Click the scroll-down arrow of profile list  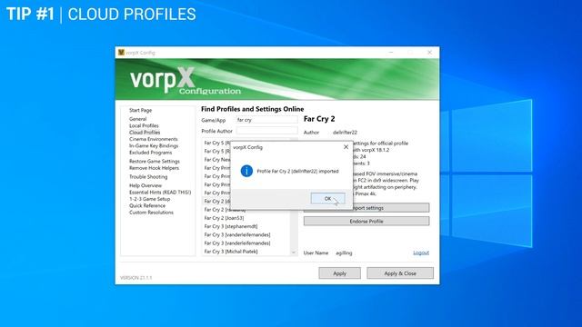[x=294, y=253]
